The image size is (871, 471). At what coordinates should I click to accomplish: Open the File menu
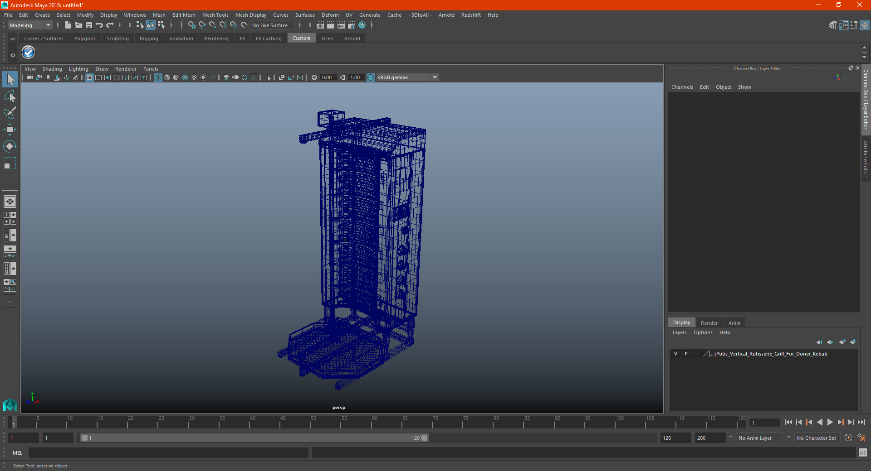[8, 15]
